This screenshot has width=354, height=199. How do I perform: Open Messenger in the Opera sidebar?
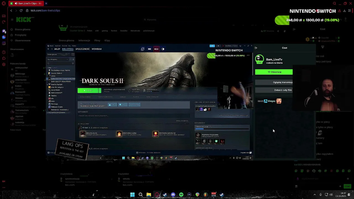coord(4,37)
